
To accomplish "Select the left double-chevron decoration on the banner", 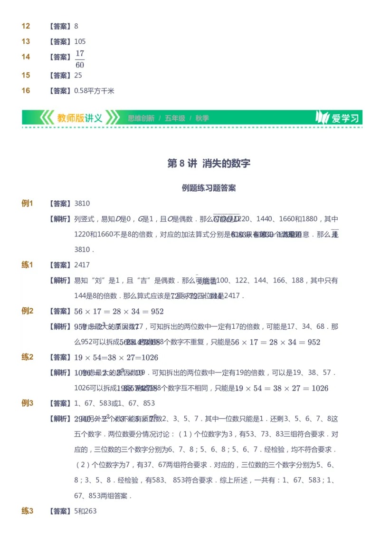I will tap(46, 118).
